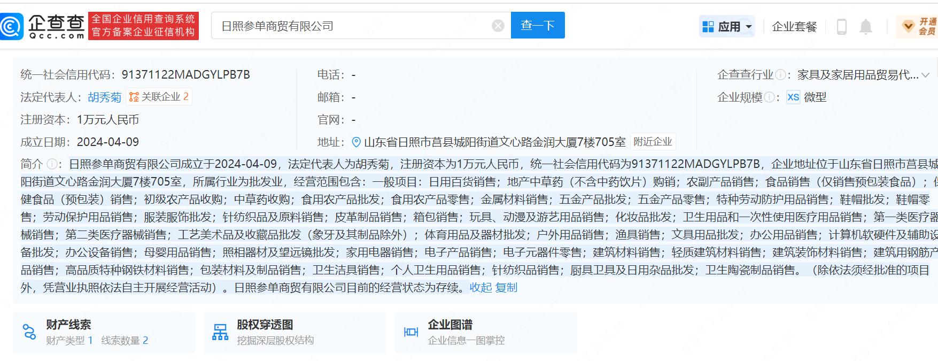
Task: Open the 企业套餐 menu item
Action: (x=794, y=27)
